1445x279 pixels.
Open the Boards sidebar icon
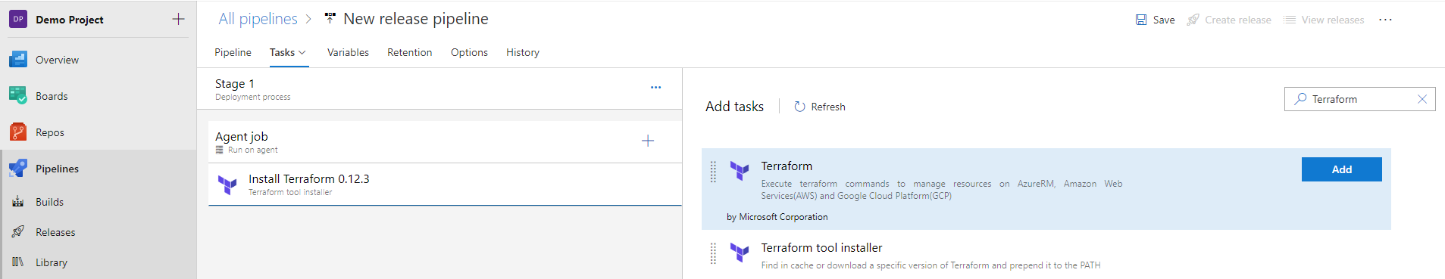pos(18,96)
